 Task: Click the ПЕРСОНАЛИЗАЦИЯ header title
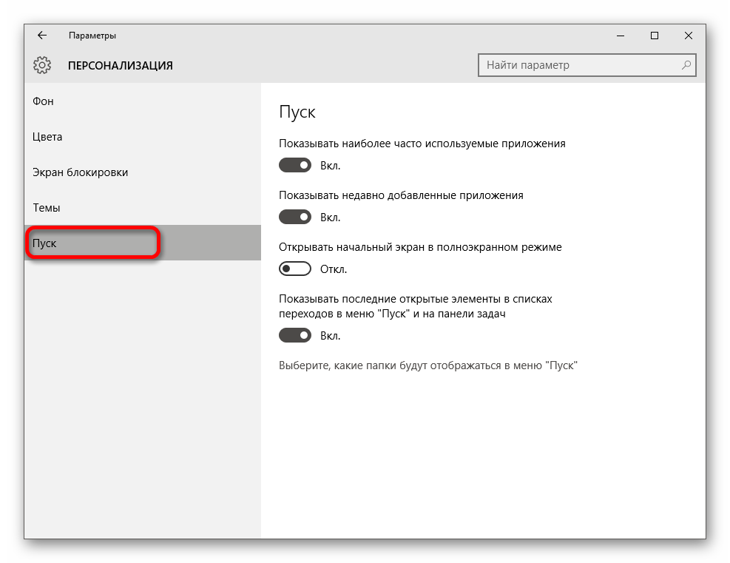pyautogui.click(x=121, y=66)
